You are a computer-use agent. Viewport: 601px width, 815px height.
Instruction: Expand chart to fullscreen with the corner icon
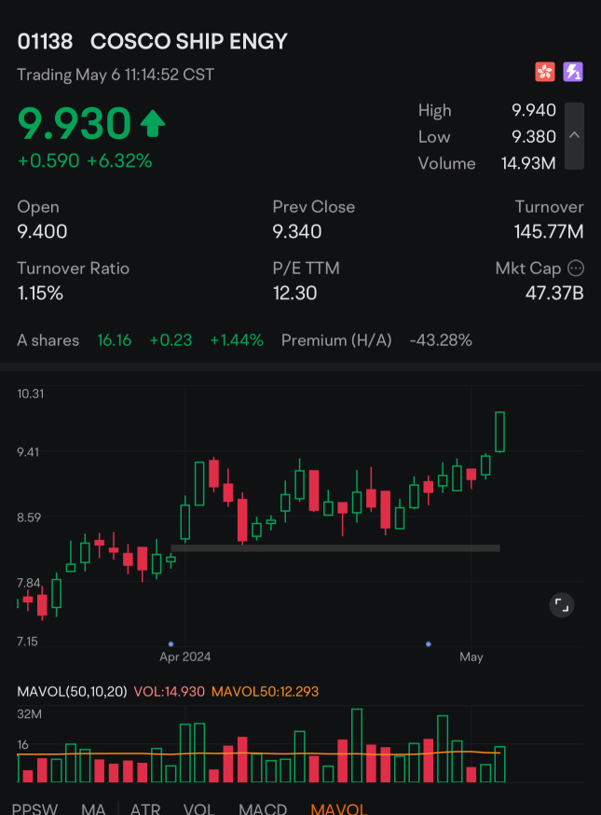562,605
